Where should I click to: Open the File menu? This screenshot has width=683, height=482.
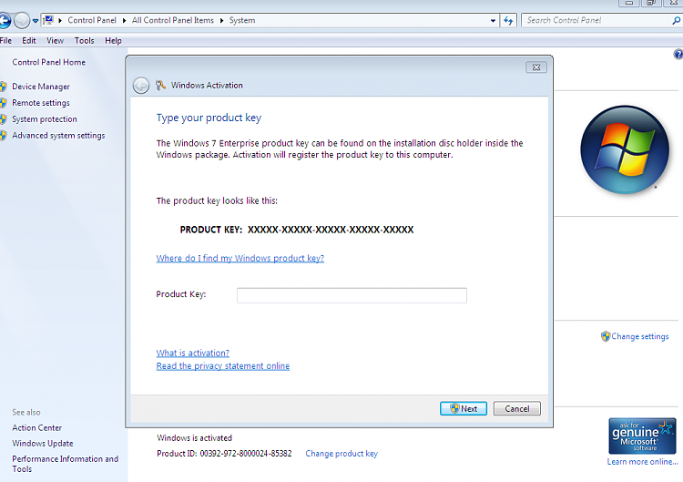[x=5, y=40]
